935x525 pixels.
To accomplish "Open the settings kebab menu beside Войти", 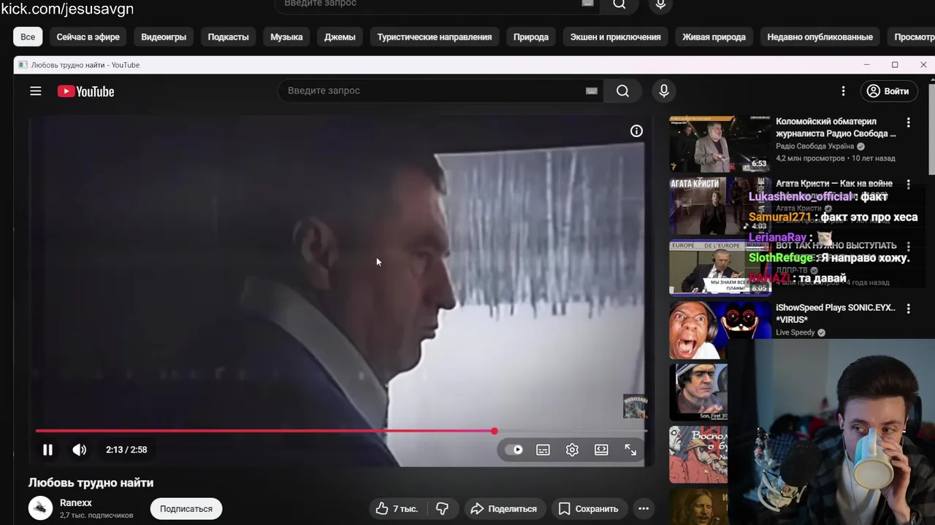I will (x=843, y=91).
